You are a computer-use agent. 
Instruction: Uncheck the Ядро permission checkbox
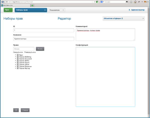click(18, 55)
